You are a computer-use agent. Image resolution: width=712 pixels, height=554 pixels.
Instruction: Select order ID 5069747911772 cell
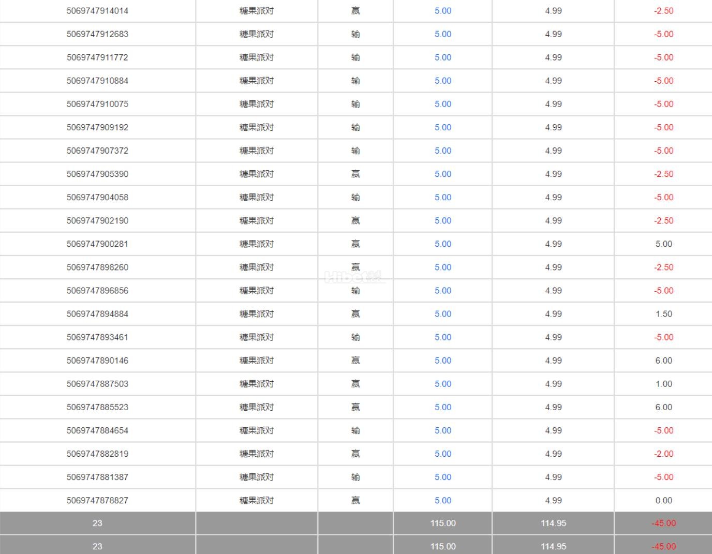(x=97, y=57)
